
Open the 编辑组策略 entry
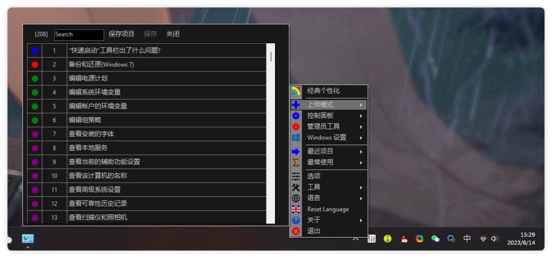click(x=167, y=120)
